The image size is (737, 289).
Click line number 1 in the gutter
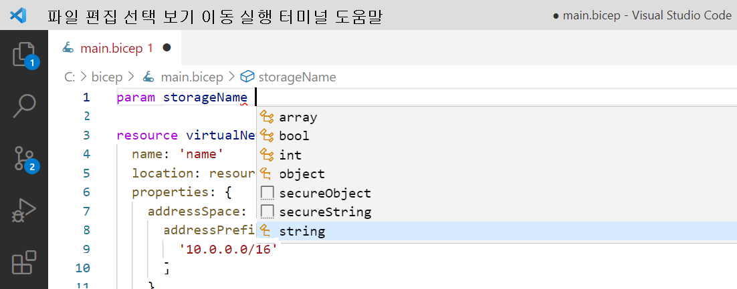pyautogui.click(x=86, y=97)
